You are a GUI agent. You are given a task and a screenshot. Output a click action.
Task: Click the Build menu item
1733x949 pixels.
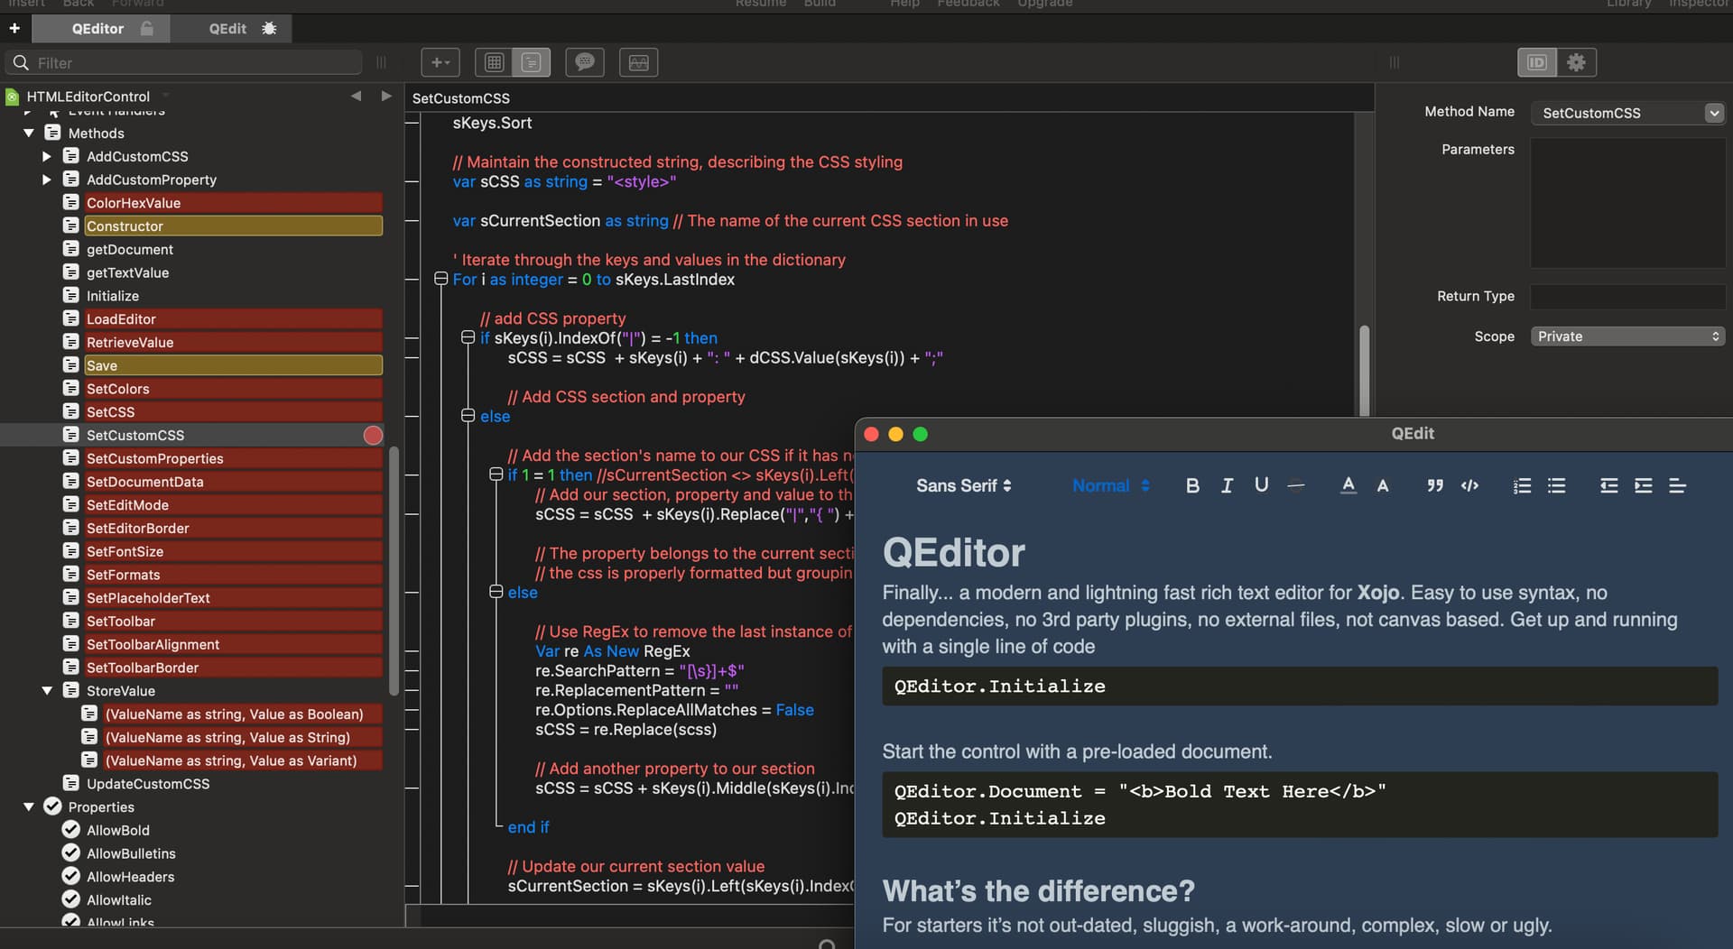[820, 4]
